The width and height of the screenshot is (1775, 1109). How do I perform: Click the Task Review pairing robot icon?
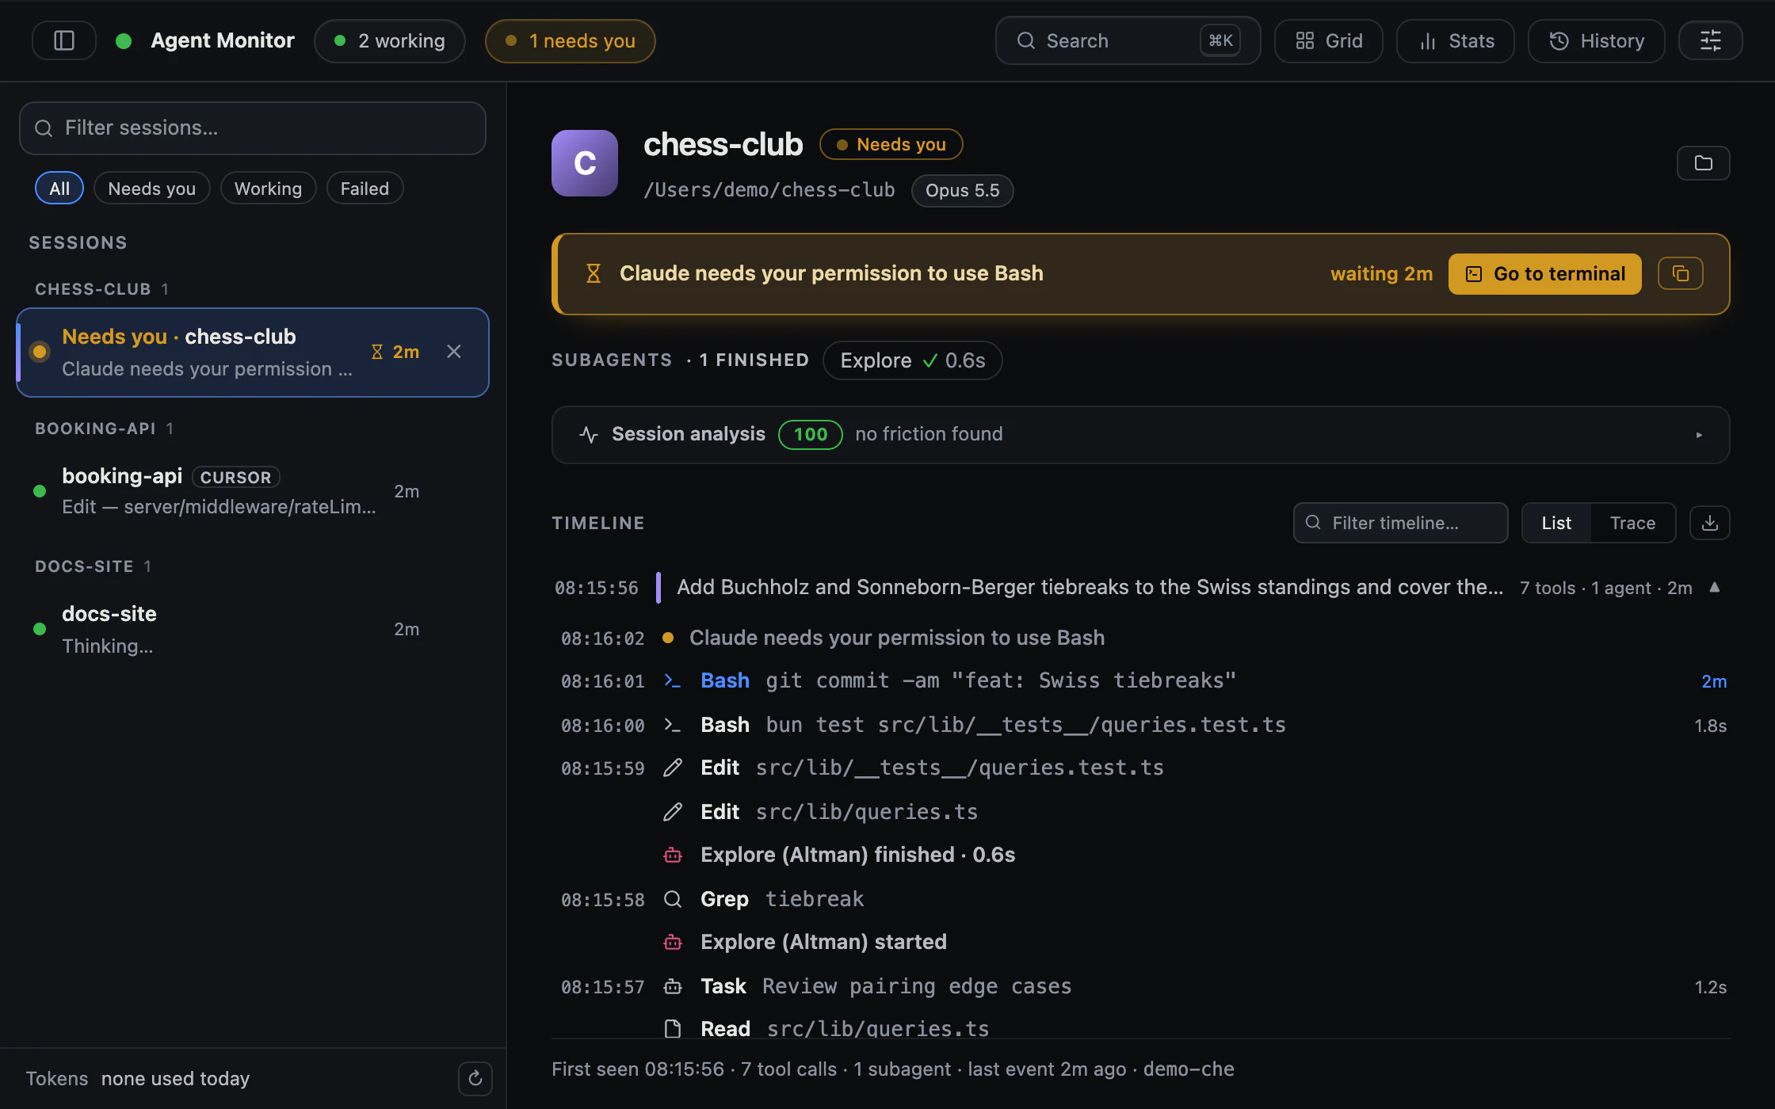(x=673, y=986)
